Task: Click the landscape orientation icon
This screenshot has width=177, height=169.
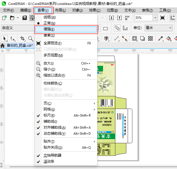Action: click(105, 29)
